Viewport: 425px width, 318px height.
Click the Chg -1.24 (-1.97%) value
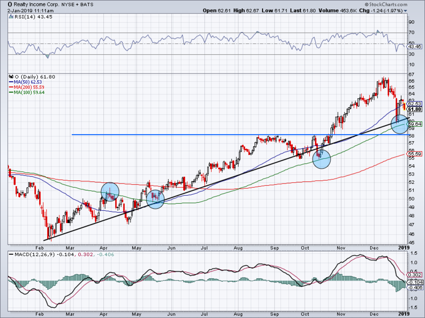[x=381, y=11]
